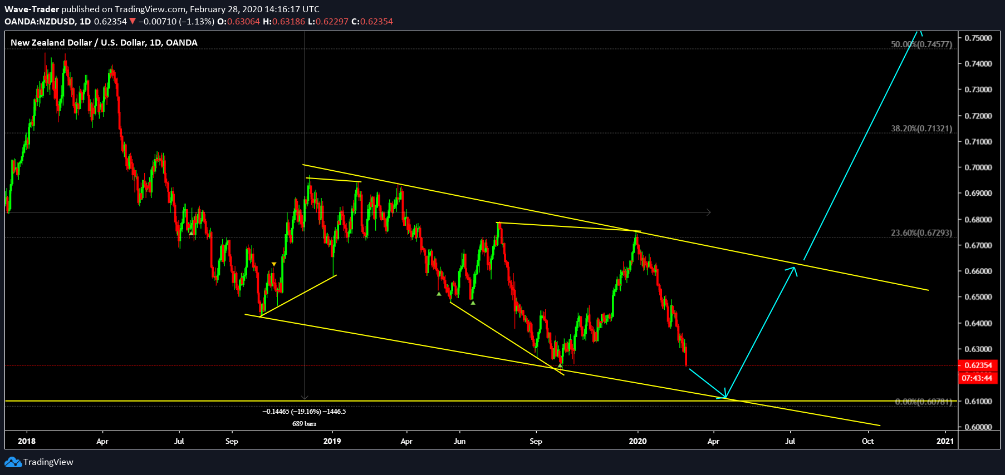Viewport: 1005px width, 475px height.
Task: Click 0.67000 on the price axis
Action: click(978, 245)
